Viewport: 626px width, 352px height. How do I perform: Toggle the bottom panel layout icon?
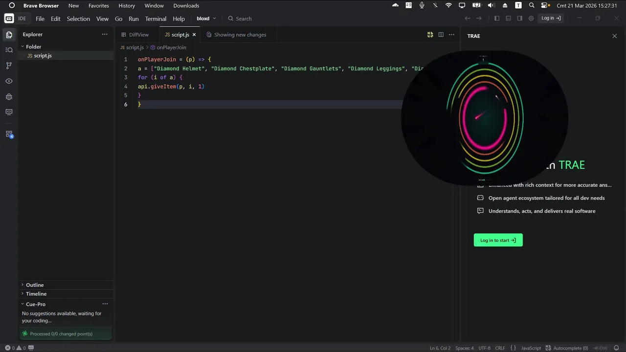(x=508, y=19)
